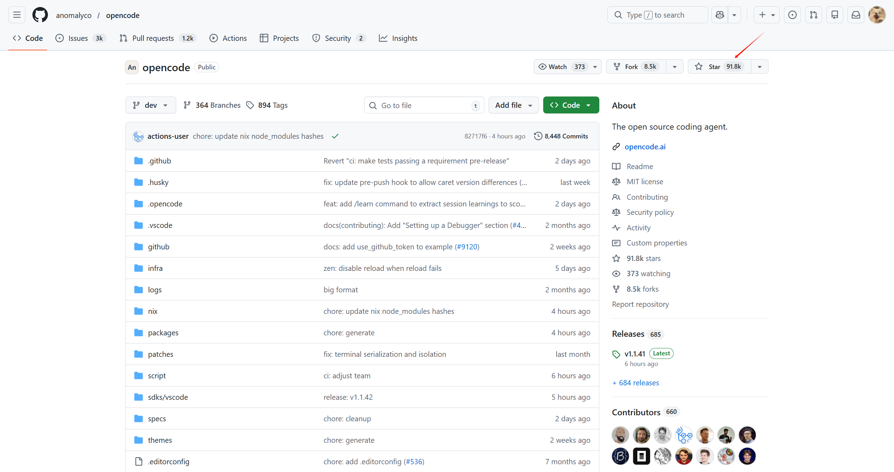Click the Go to file field

click(423, 105)
